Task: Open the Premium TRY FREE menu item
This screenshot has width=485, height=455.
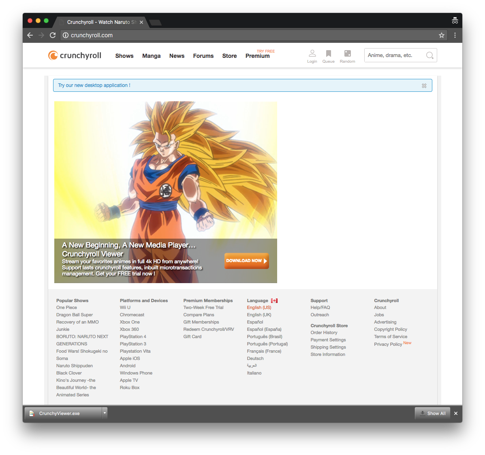Action: click(257, 56)
